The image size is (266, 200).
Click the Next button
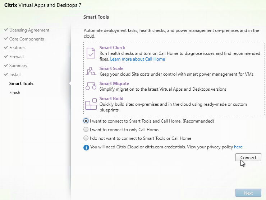click(248, 193)
